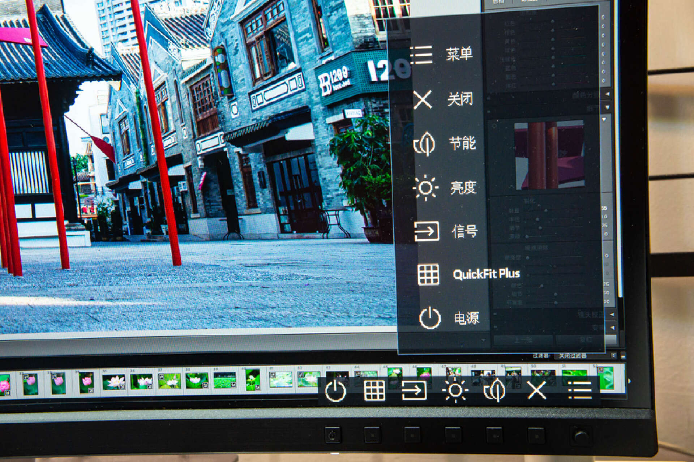The width and height of the screenshot is (694, 462).
Task: Toggle the filter switch at filmstrip top-right corner
Action: 623,356
